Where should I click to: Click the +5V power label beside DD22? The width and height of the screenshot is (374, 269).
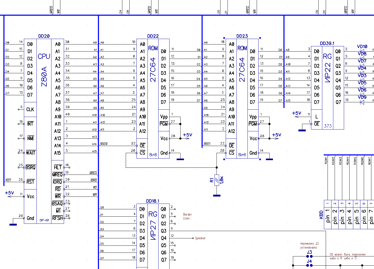pos(188,135)
